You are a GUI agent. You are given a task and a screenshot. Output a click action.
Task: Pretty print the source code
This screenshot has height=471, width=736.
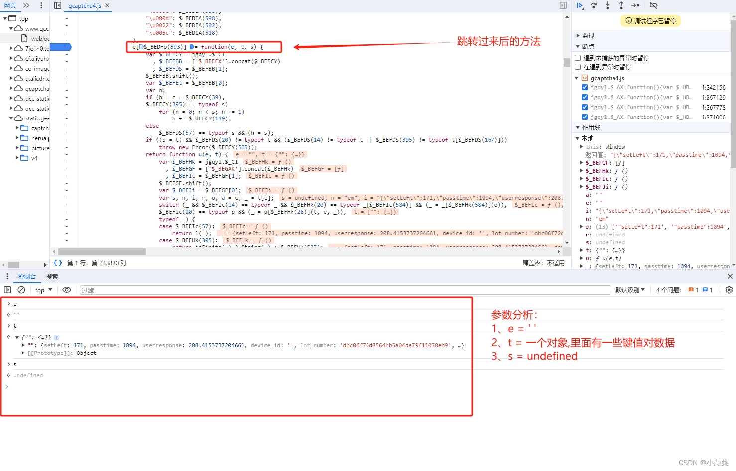click(58, 263)
